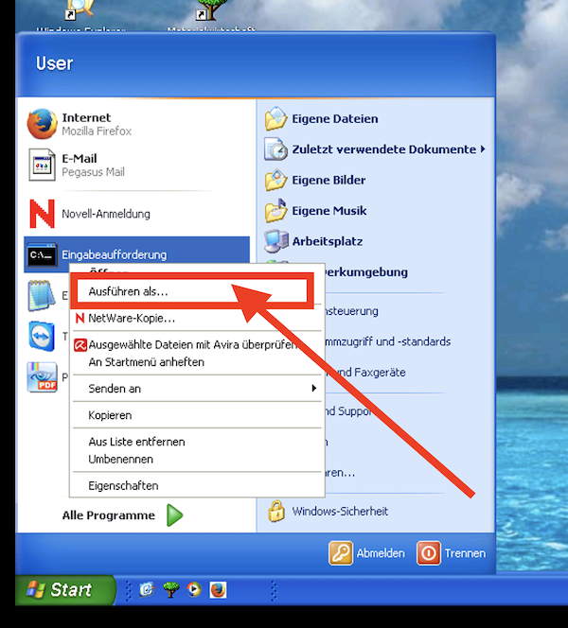Select Ausführen als... in context menu

click(x=129, y=292)
